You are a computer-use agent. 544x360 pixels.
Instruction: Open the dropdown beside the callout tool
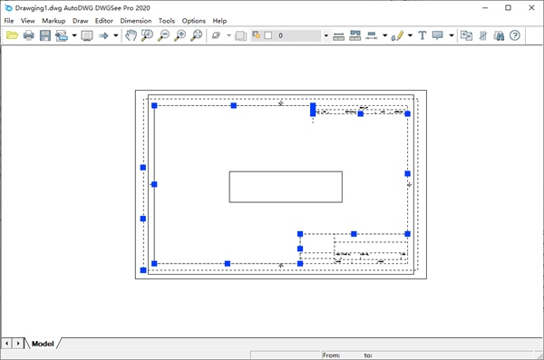pyautogui.click(x=452, y=35)
